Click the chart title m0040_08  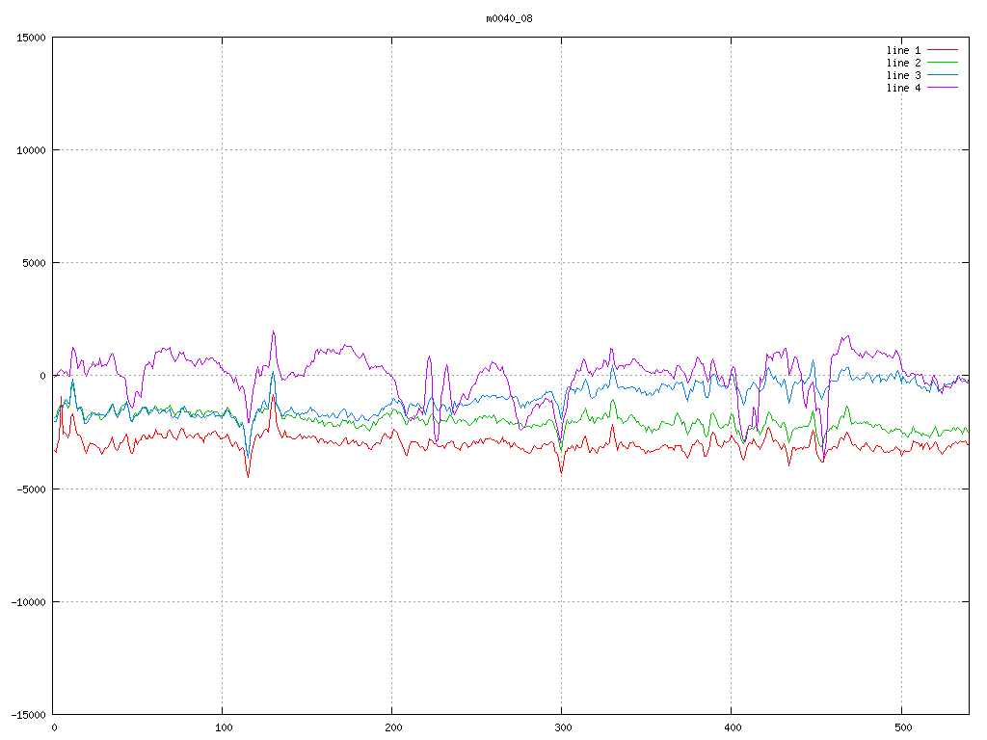tap(509, 19)
